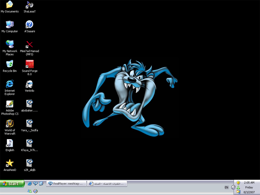Open the EN language bar indicator

pos(226,187)
